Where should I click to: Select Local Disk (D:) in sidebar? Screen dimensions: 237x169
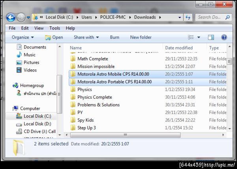34,124
